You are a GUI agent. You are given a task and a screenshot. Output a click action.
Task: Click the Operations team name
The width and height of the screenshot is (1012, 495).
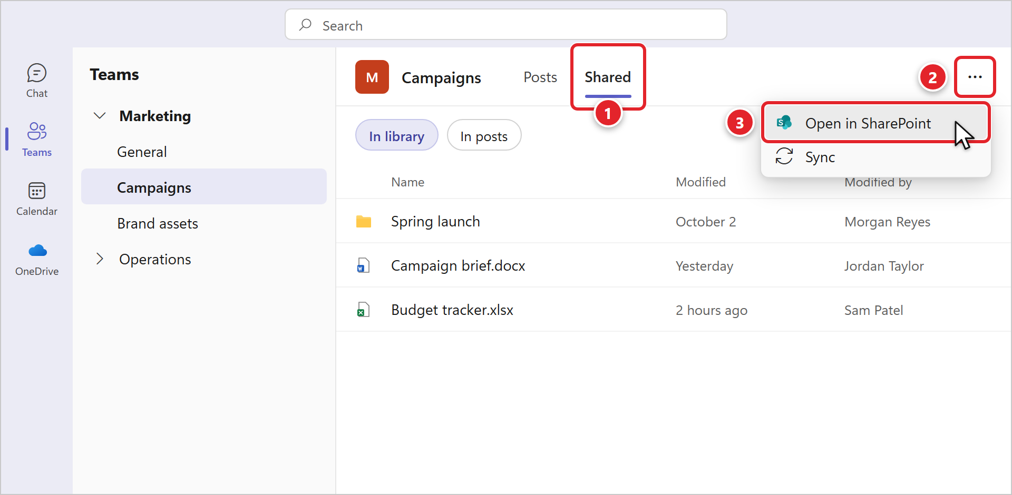155,259
